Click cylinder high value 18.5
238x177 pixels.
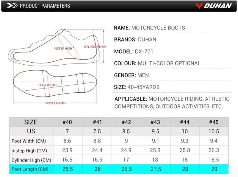[x=214, y=160]
